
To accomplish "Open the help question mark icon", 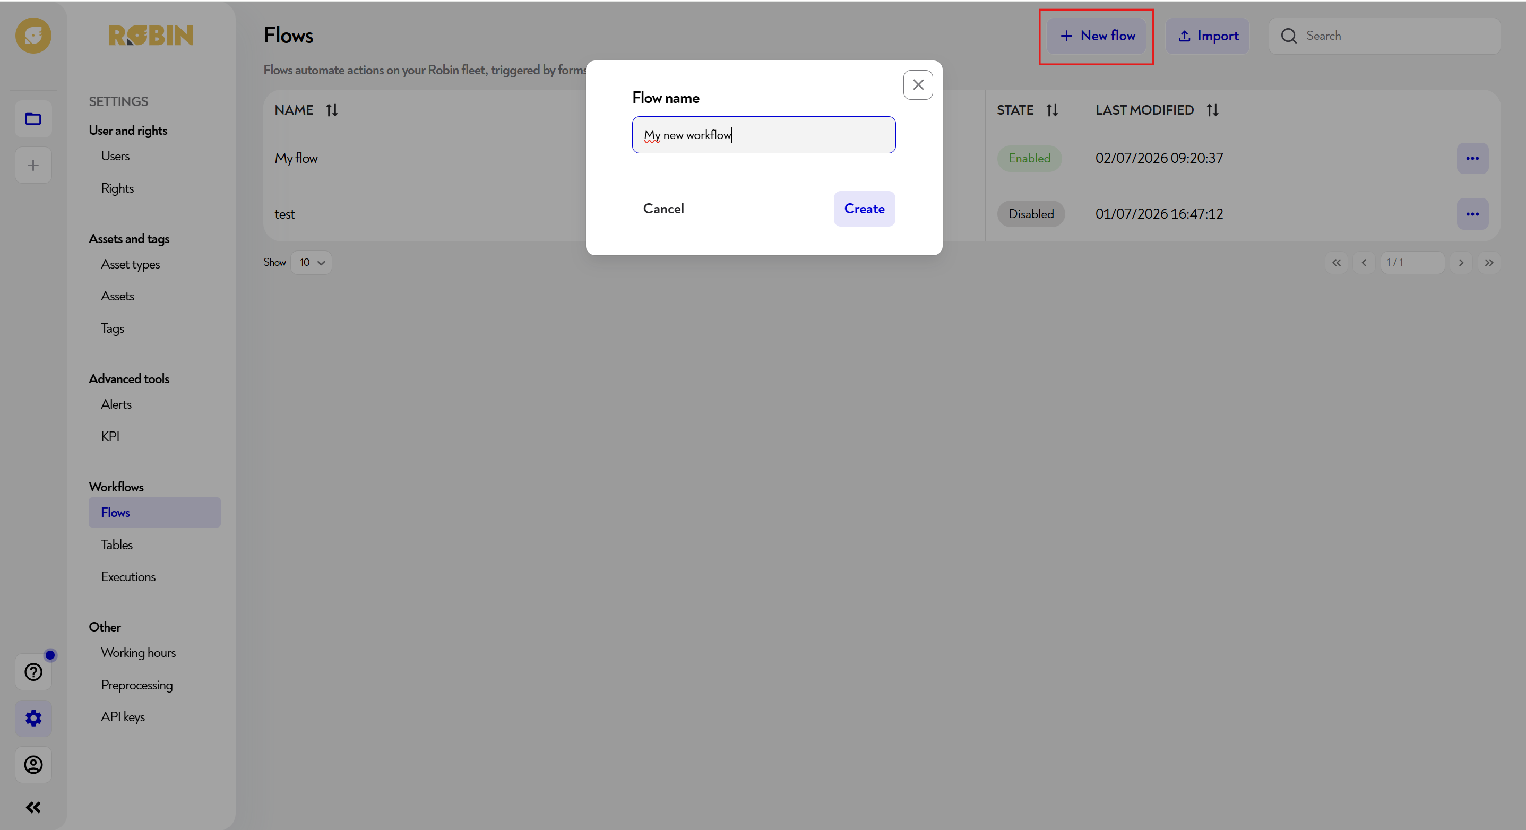I will (x=33, y=672).
